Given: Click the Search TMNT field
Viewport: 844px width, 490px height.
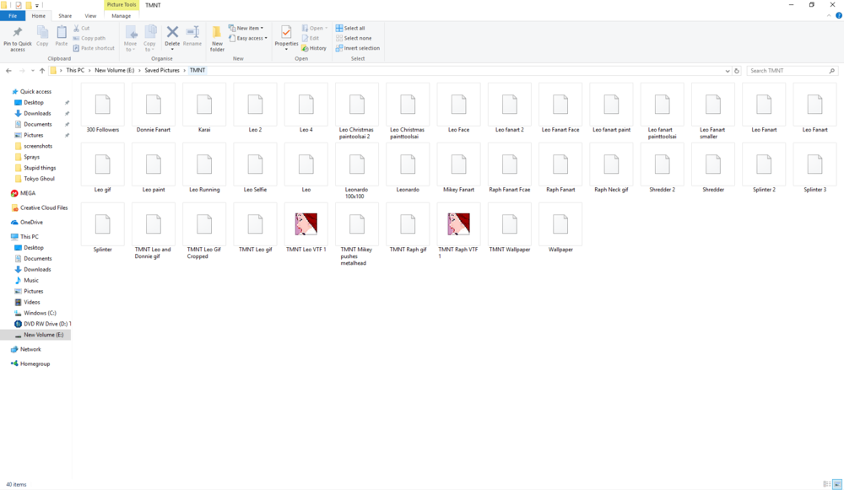Looking at the screenshot, I should [792, 71].
